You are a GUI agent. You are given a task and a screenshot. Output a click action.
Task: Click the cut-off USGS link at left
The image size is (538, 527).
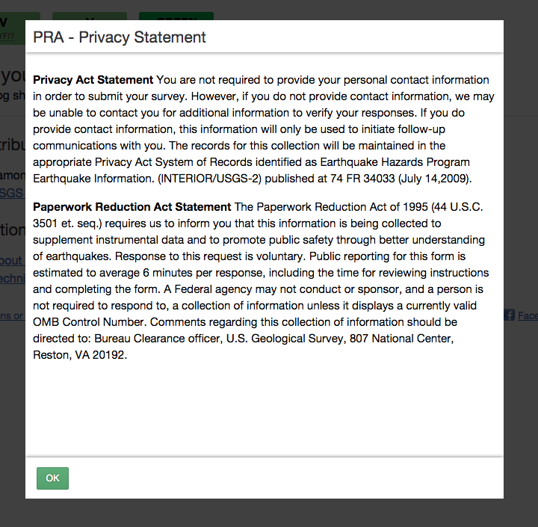(x=12, y=193)
